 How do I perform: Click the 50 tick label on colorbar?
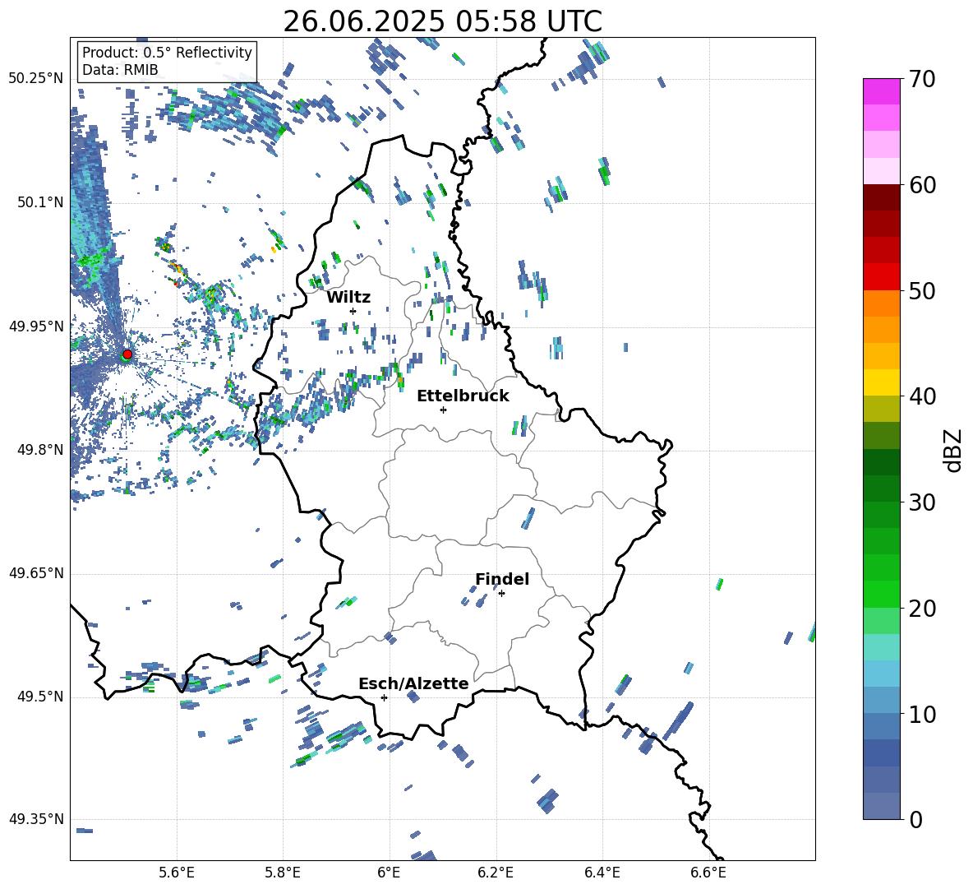[922, 290]
